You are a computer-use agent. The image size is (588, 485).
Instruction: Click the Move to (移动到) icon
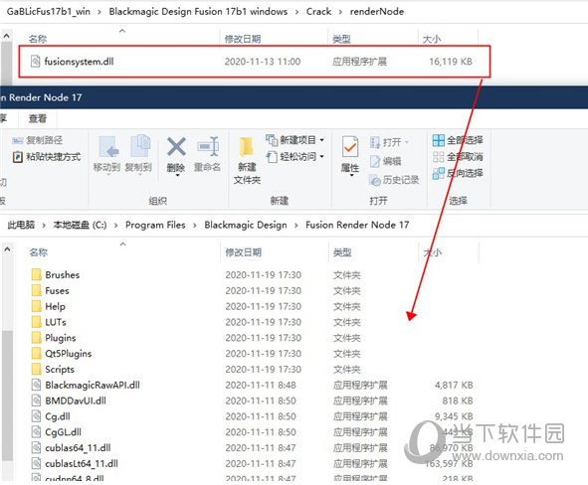108,147
